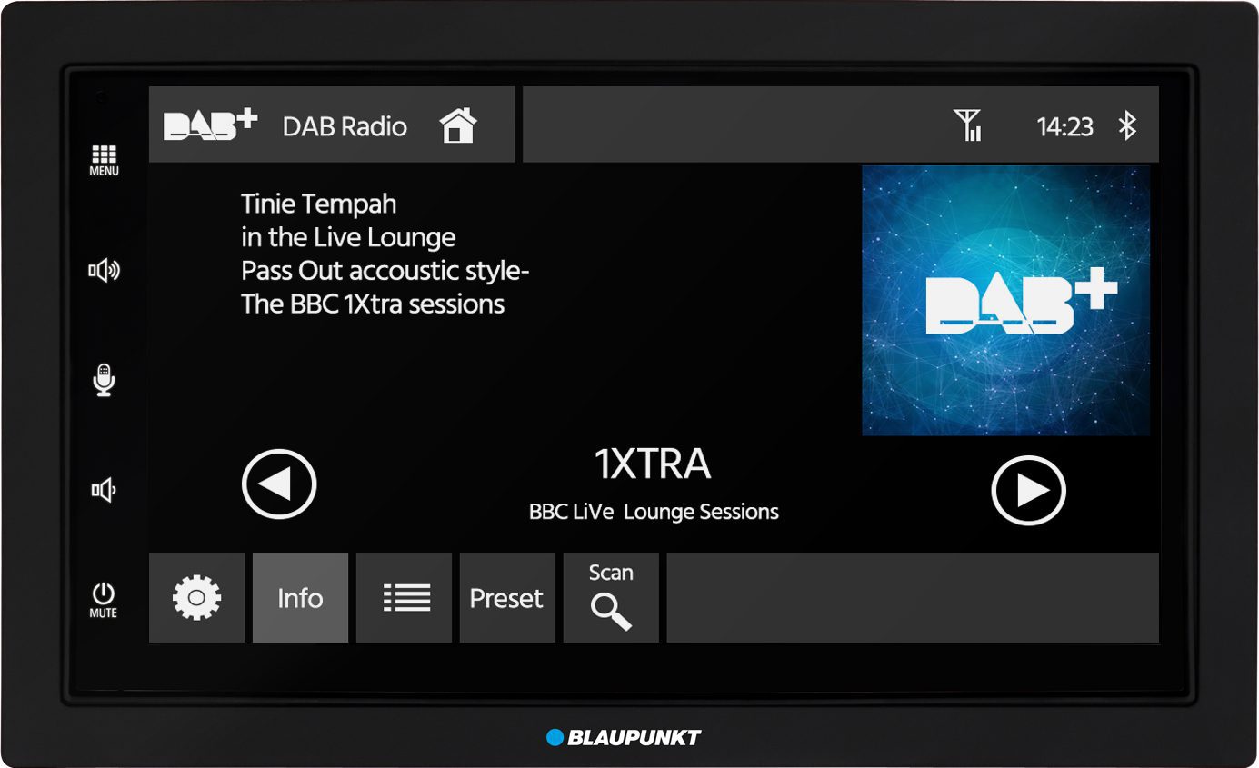This screenshot has width=1259, height=768.
Task: Tap the antenna signal strength icon
Action: [x=969, y=126]
